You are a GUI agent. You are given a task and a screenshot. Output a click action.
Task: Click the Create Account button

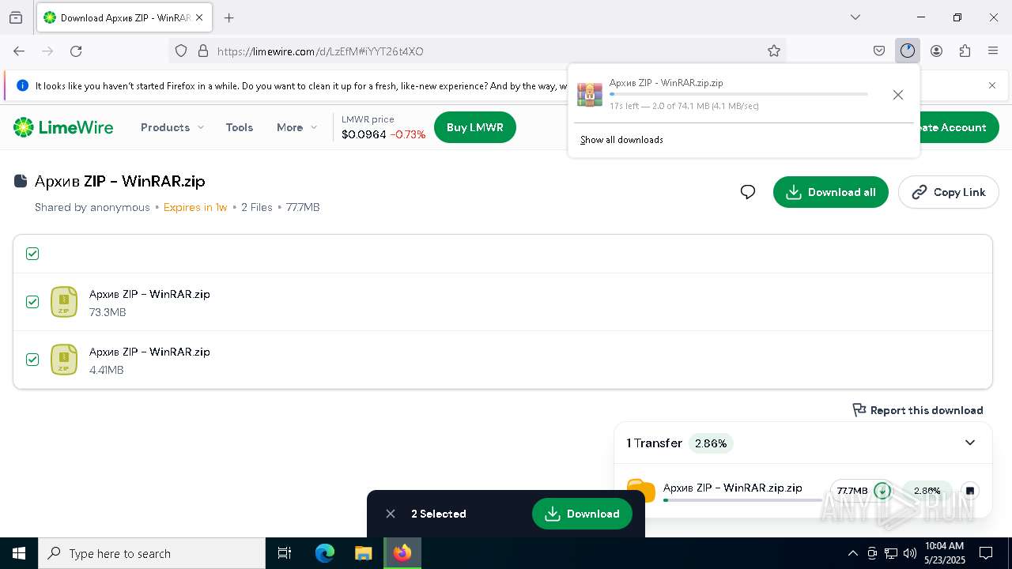(950, 127)
